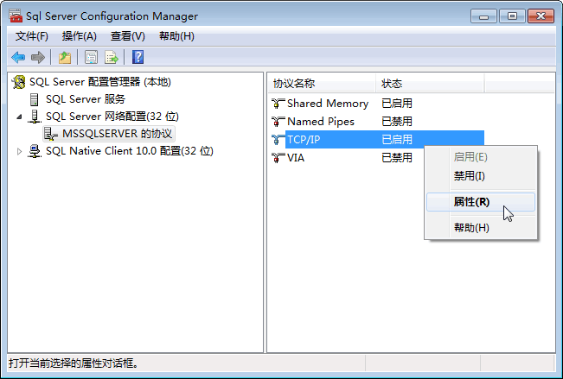Click the Sql Server Configuration Manager title icon
Image resolution: width=563 pixels, height=379 pixels.
[16, 16]
